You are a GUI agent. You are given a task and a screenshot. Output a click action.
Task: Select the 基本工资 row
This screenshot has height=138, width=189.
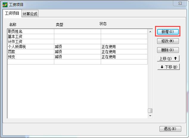tap(77, 36)
